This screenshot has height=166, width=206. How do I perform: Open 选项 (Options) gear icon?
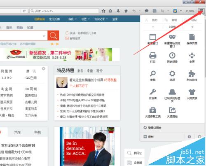172,76
